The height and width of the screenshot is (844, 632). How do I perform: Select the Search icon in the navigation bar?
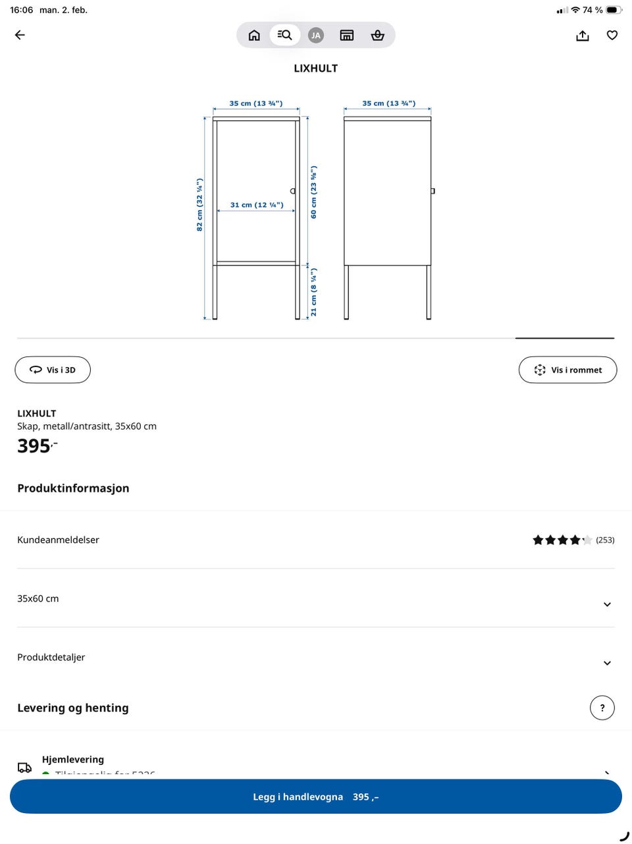tap(284, 35)
